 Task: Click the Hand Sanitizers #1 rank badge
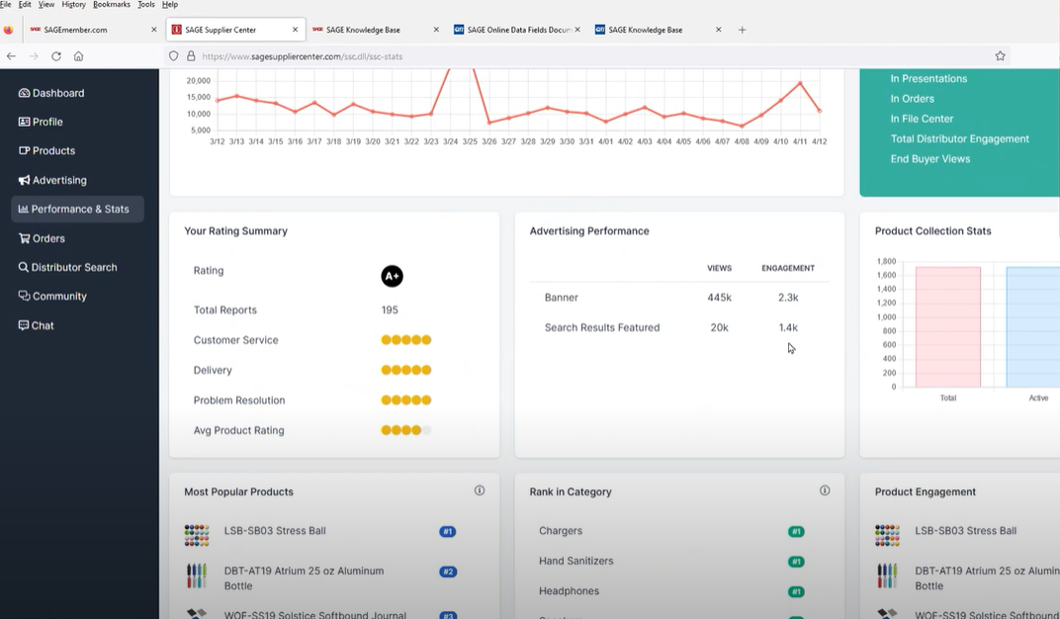[796, 562]
